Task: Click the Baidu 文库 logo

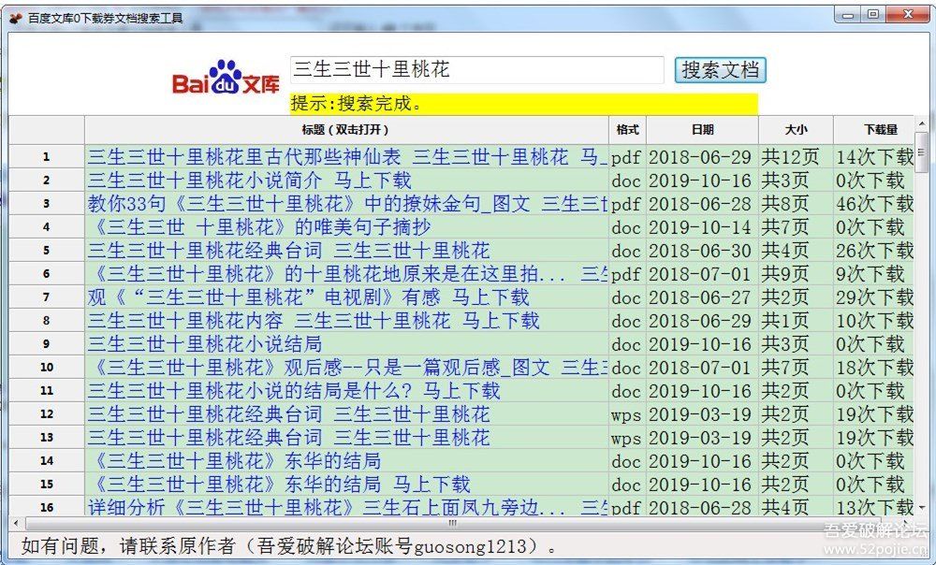Action: tap(227, 75)
